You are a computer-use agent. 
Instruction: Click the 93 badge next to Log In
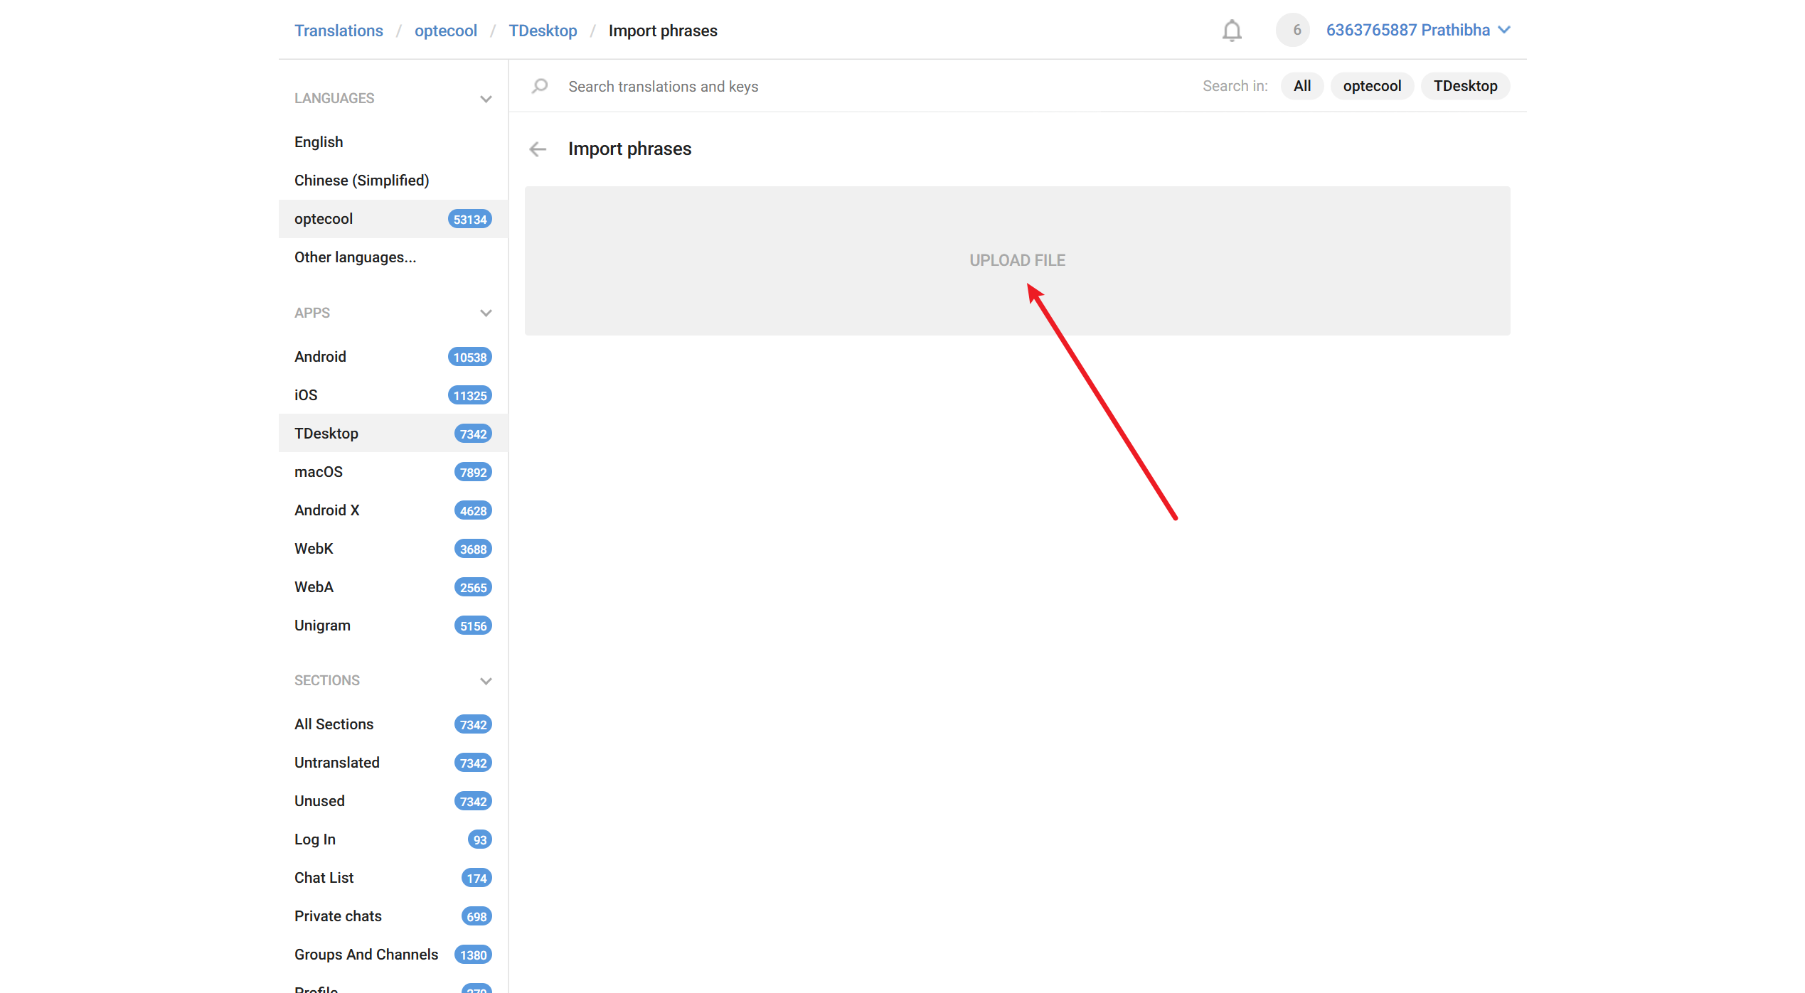point(480,839)
